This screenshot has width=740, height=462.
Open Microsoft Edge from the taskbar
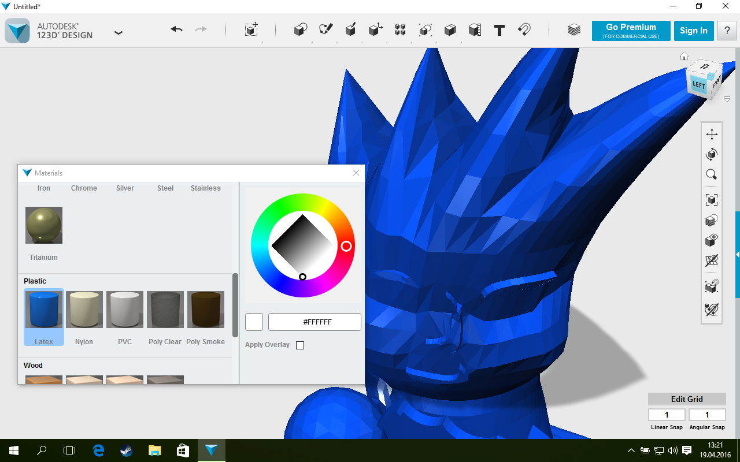click(x=98, y=450)
